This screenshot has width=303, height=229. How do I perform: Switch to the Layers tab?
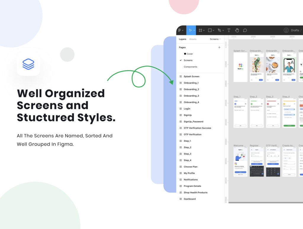[183, 39]
